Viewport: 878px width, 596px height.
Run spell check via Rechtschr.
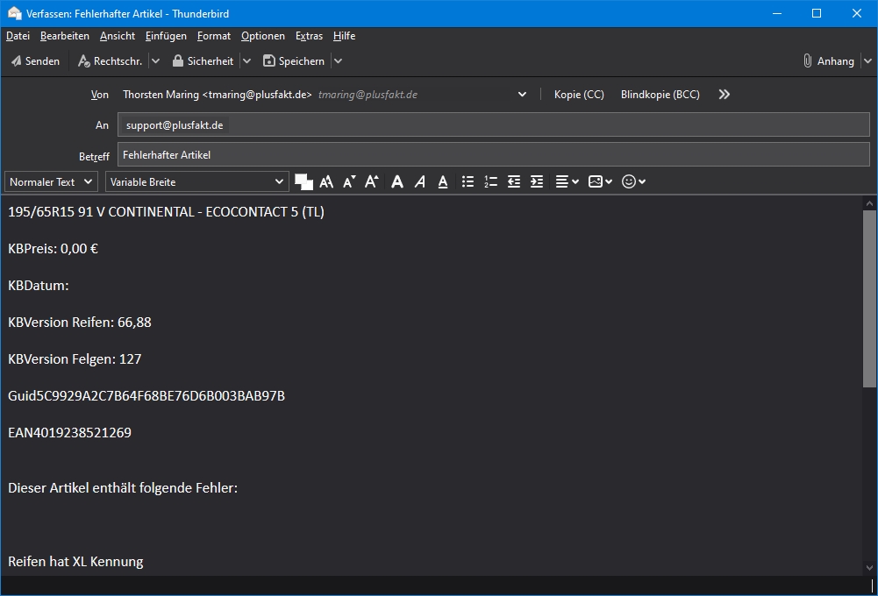(x=111, y=61)
